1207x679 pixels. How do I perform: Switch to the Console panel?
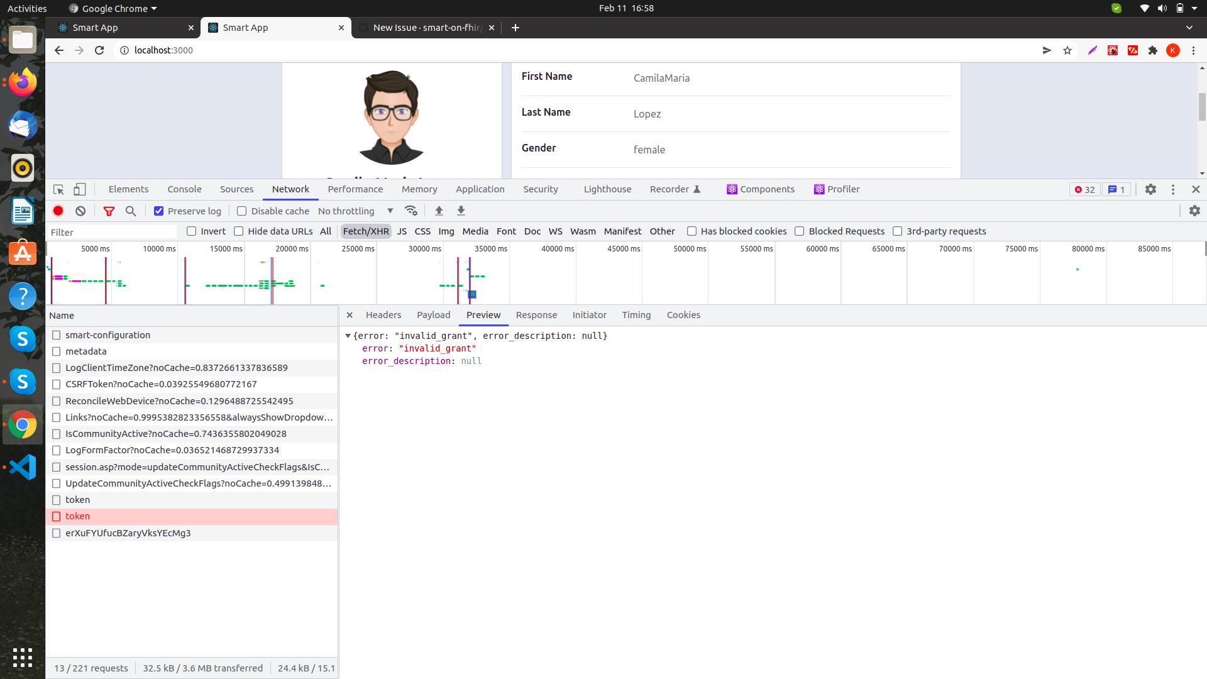[184, 189]
